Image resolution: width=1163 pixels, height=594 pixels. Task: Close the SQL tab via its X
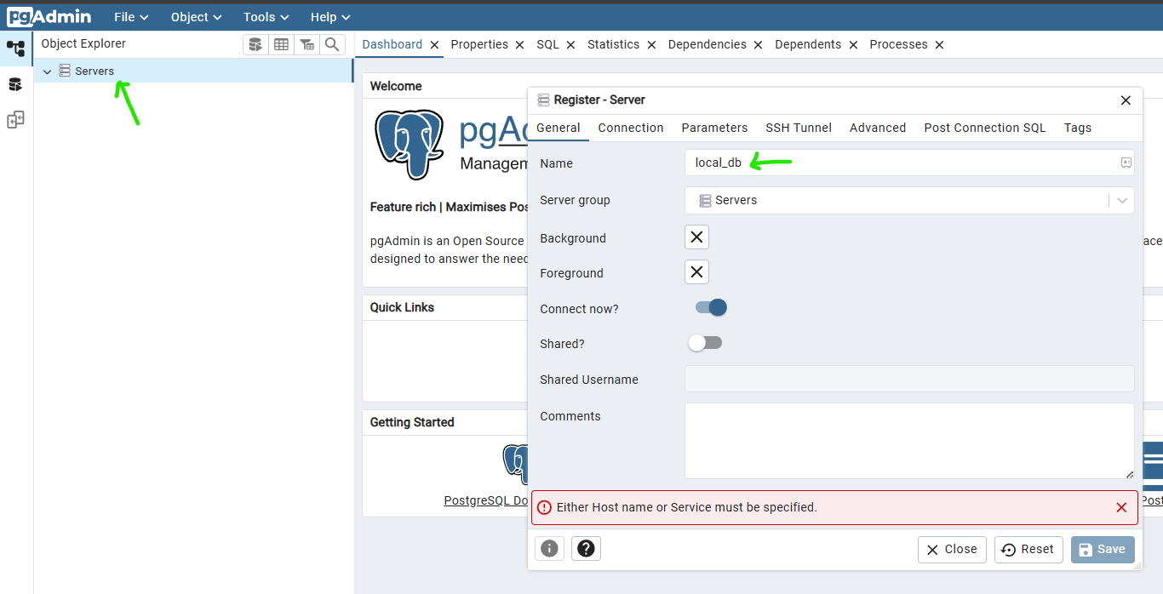(570, 45)
